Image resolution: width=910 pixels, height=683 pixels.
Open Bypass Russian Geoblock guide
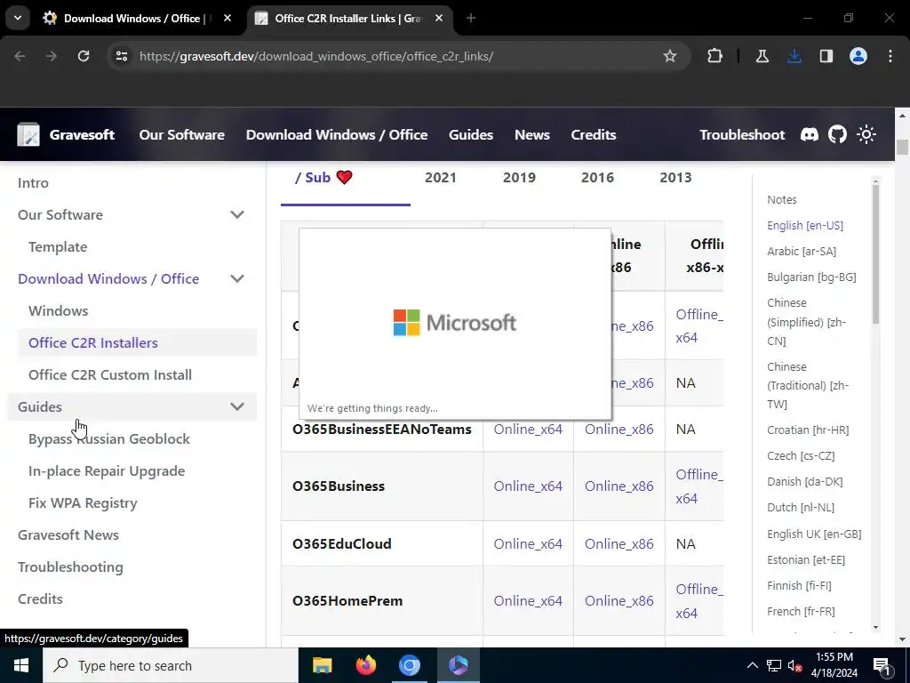point(109,439)
